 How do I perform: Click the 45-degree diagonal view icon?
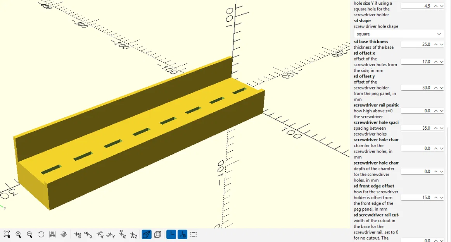point(64,235)
